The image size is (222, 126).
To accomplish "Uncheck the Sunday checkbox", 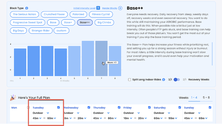I will 210,107.
